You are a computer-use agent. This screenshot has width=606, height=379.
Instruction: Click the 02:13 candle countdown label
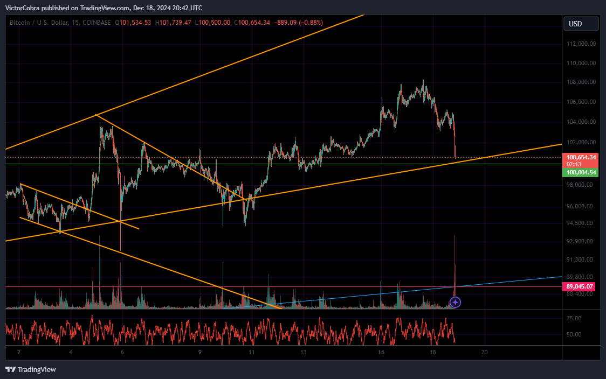(x=574, y=164)
